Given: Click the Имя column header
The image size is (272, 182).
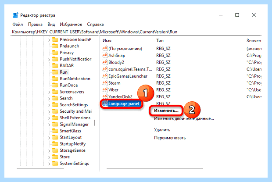Looking at the screenshot, I should 107,40.
